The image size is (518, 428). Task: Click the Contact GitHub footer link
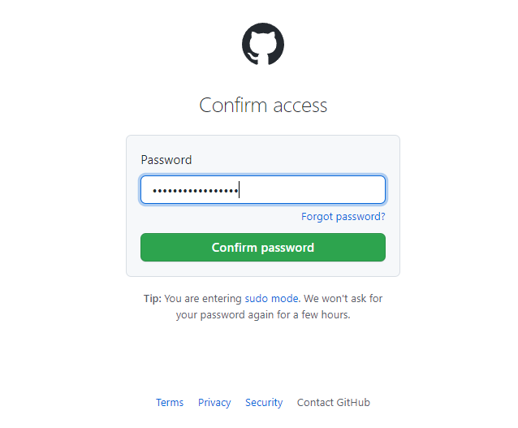[x=334, y=402]
